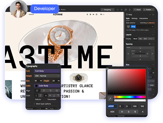Image resolution: width=163 pixels, height=123 pixels.
Task: Click the A3TIME logo in site header
Action: 58,15
